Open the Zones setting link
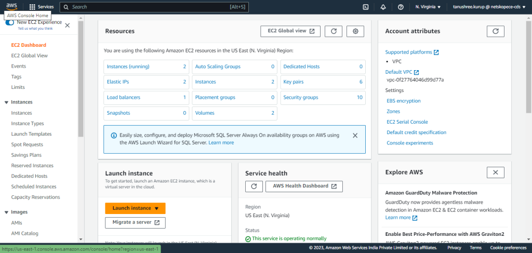The height and width of the screenshot is (253, 532). pos(393,111)
